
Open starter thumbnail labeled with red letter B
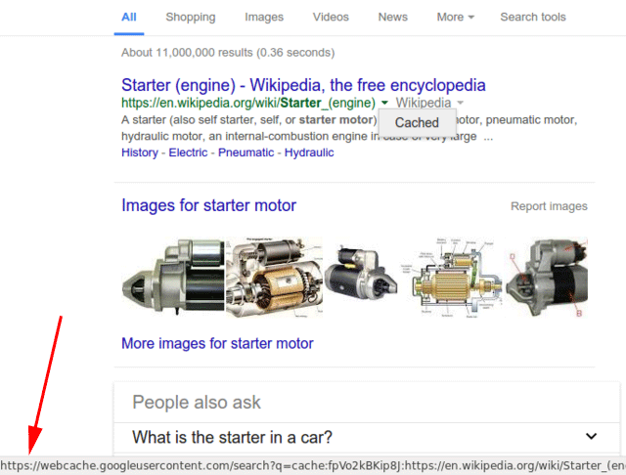[547, 278]
